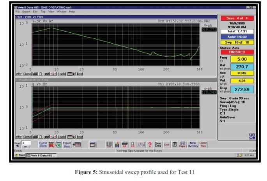Click the red question mark help icon
267x181 pixels.
(150, 145)
